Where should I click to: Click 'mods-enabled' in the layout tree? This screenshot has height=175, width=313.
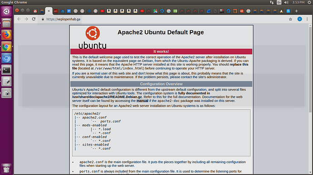click(94, 125)
